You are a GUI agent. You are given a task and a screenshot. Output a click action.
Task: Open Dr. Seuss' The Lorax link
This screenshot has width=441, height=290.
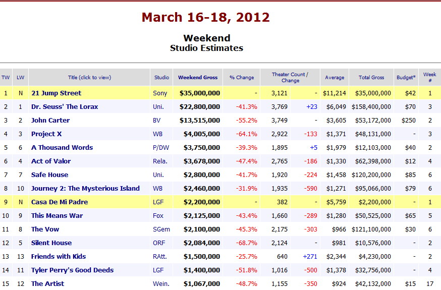65,107
